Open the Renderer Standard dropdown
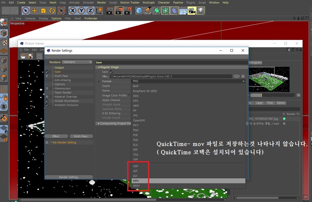Image resolution: width=312 pixels, height=202 pixels. tap(77, 62)
